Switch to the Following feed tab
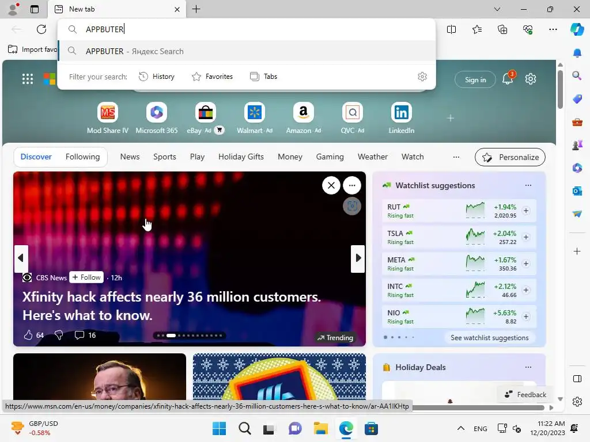Screen dimensions: 590x442 tap(82, 157)
